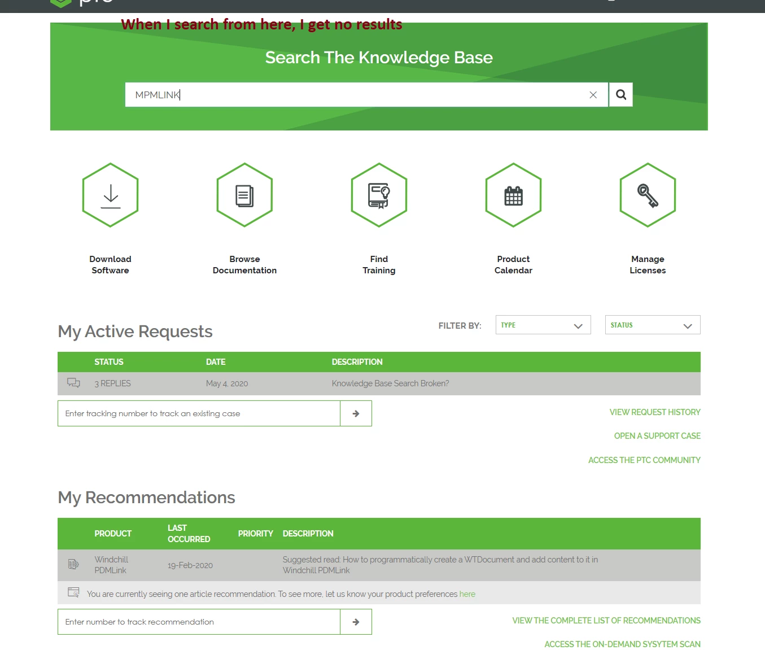This screenshot has width=765, height=650.
Task: Click the PRODUCT column header
Action: 113,534
